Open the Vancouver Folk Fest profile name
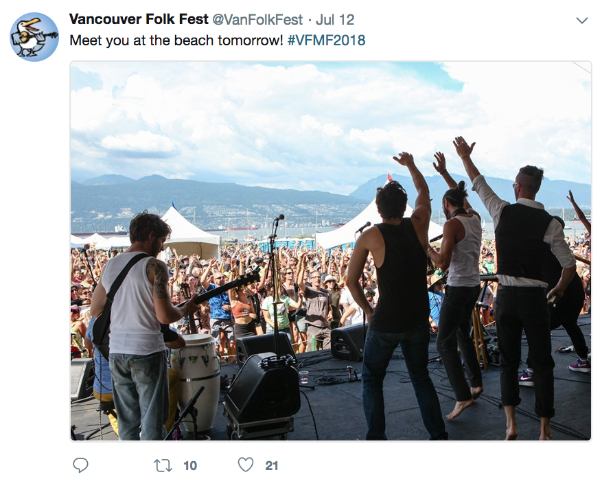This screenshot has width=602, height=481. click(139, 19)
